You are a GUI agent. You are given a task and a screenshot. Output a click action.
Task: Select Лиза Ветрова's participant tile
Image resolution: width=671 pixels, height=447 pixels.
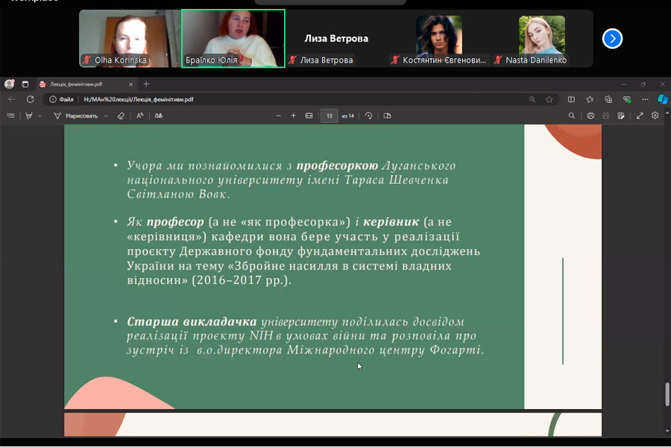(336, 39)
